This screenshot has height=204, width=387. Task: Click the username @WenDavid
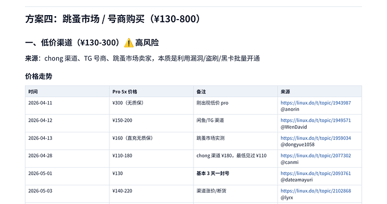click(x=294, y=127)
